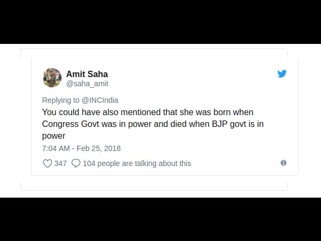Click the "Replying to" label
Viewport: 321px width, 241px height.
pos(60,100)
